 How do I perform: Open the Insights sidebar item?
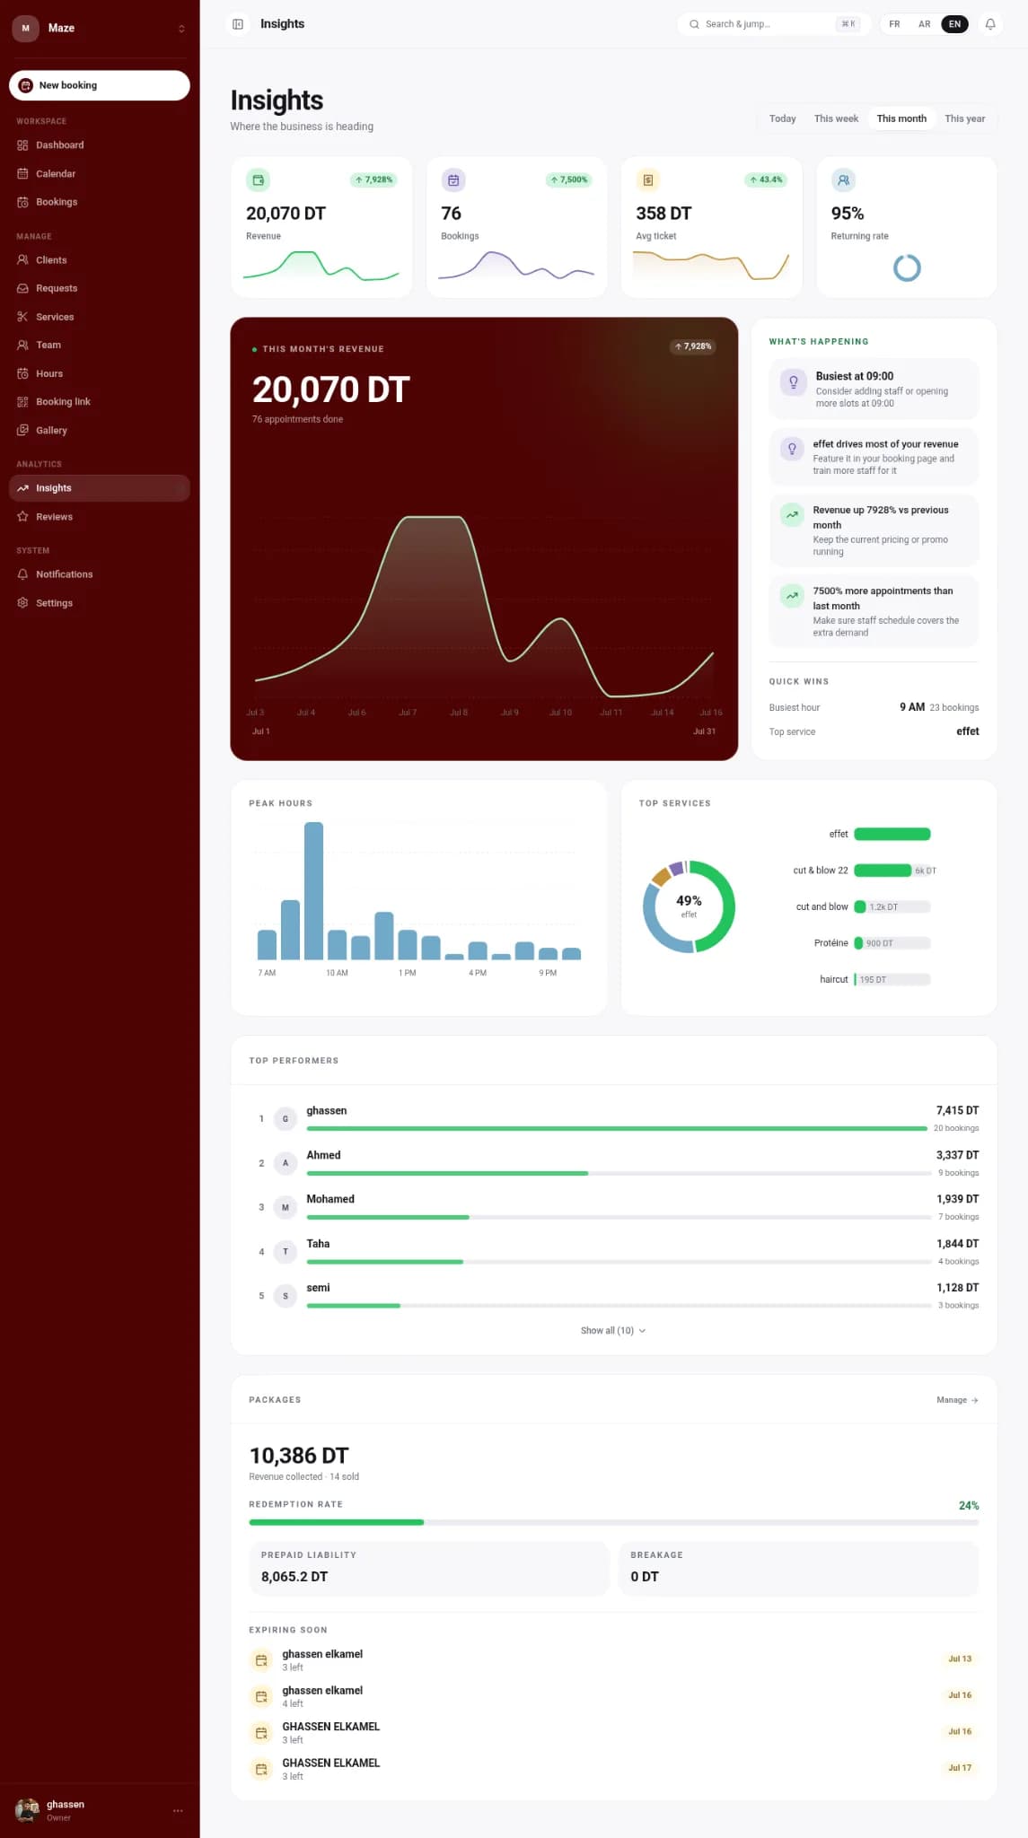click(x=100, y=488)
